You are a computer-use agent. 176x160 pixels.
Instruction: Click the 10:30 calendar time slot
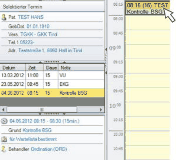tap(148, 138)
